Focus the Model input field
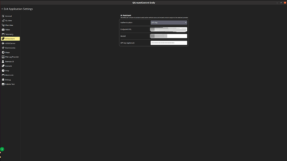 [x=169, y=36]
